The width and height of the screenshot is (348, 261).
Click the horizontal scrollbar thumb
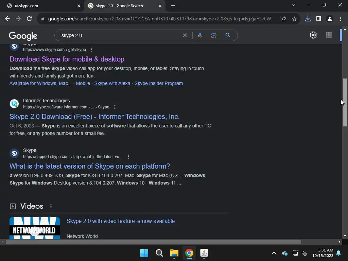[x=153, y=242]
